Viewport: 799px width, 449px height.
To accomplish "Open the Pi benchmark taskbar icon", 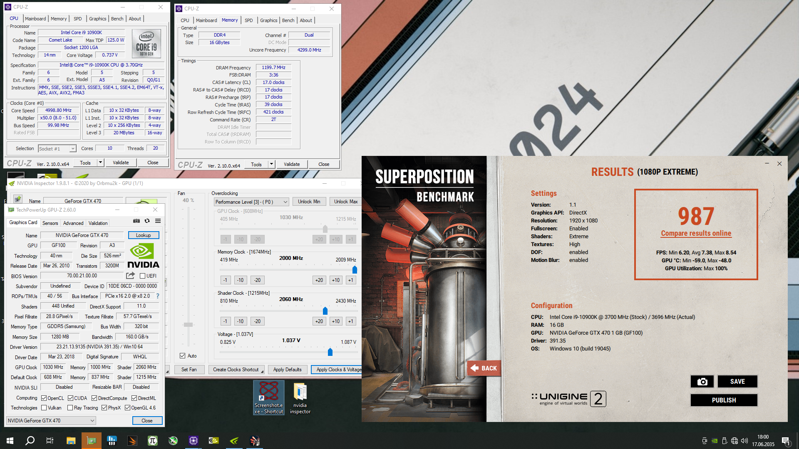I will coord(153,441).
